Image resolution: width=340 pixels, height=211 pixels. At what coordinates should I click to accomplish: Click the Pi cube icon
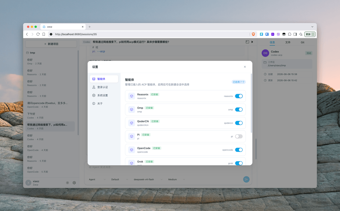pos(131,136)
